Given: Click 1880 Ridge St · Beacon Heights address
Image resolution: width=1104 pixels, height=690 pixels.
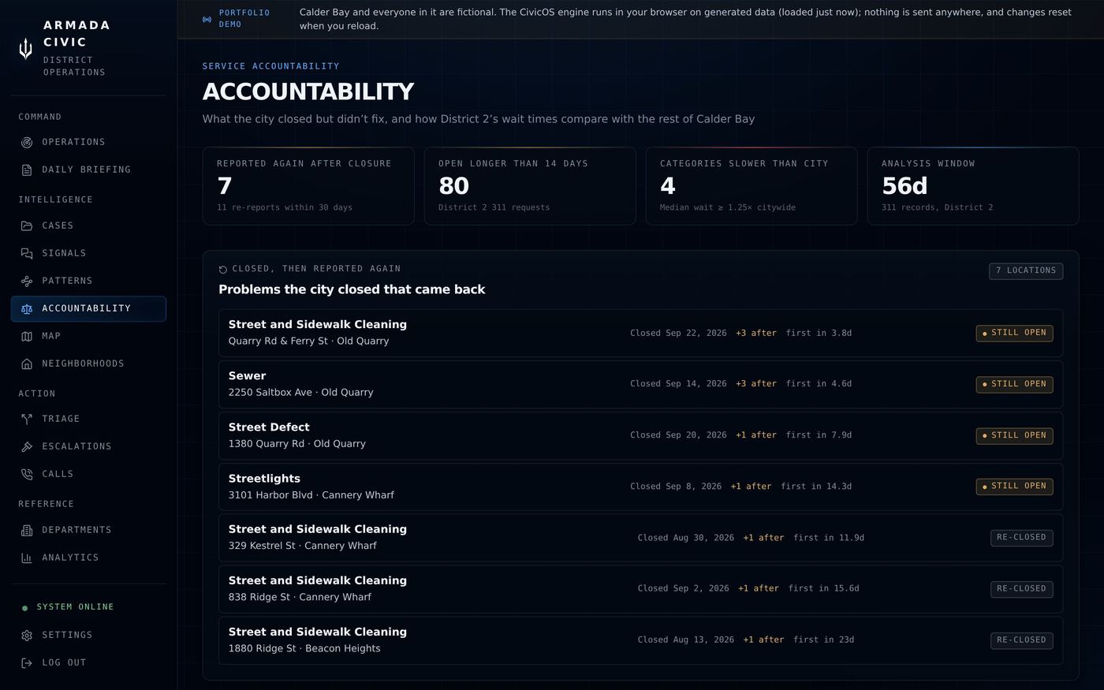Looking at the screenshot, I should coord(304,648).
